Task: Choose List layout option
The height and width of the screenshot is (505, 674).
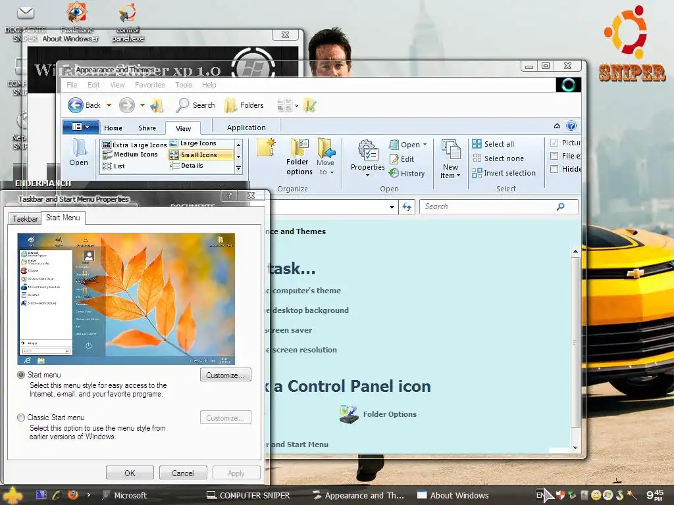Action: pyautogui.click(x=114, y=166)
